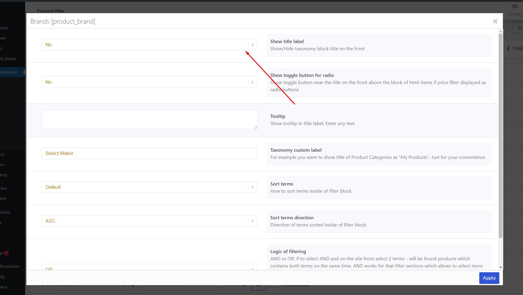The width and height of the screenshot is (523, 295).
Task: Open the Logic of filtering OR dropdown
Action: click(149, 267)
